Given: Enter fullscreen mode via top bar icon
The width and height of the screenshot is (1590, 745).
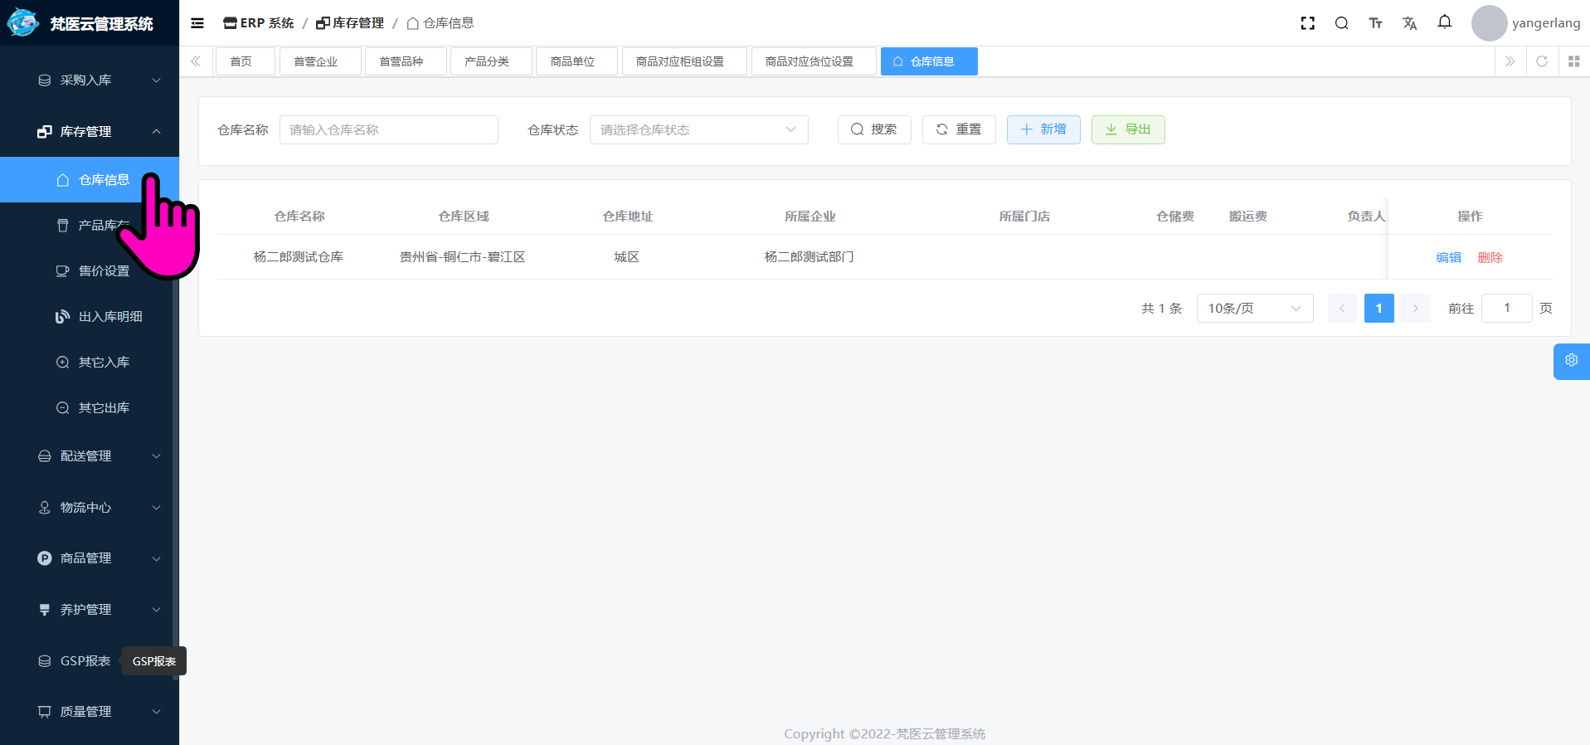Looking at the screenshot, I should point(1308,23).
